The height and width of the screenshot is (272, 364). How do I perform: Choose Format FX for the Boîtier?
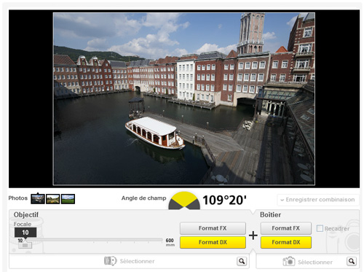(286, 228)
